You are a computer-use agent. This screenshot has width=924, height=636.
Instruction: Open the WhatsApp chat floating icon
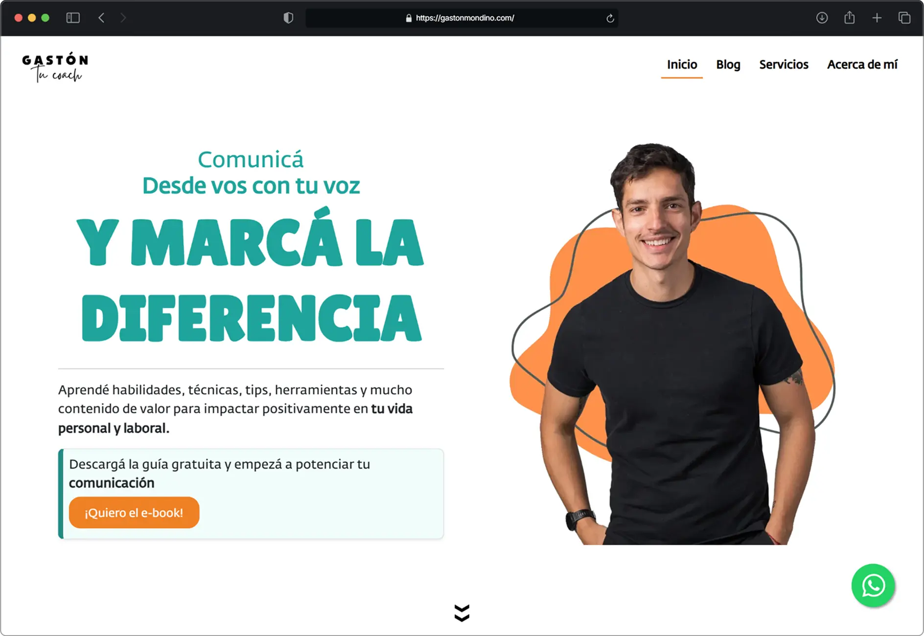[873, 585]
